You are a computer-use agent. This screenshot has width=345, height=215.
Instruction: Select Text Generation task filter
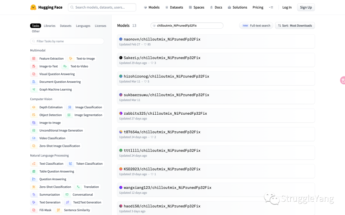pyautogui.click(x=46, y=202)
